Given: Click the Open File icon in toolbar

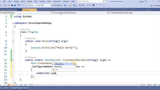Looking at the screenshot, I should [9, 5].
